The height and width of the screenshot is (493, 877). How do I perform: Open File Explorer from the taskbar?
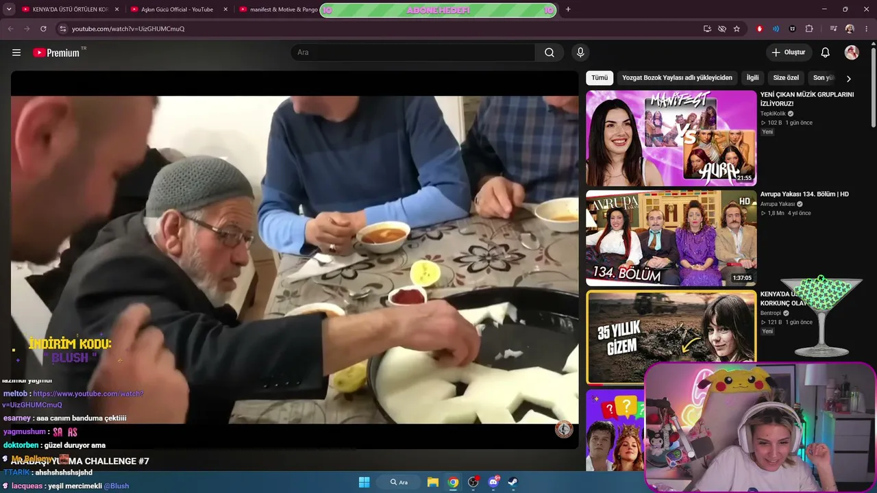coord(433,482)
